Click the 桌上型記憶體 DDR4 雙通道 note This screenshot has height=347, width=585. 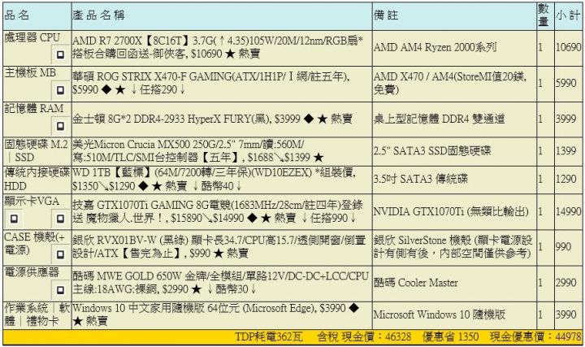click(x=439, y=119)
